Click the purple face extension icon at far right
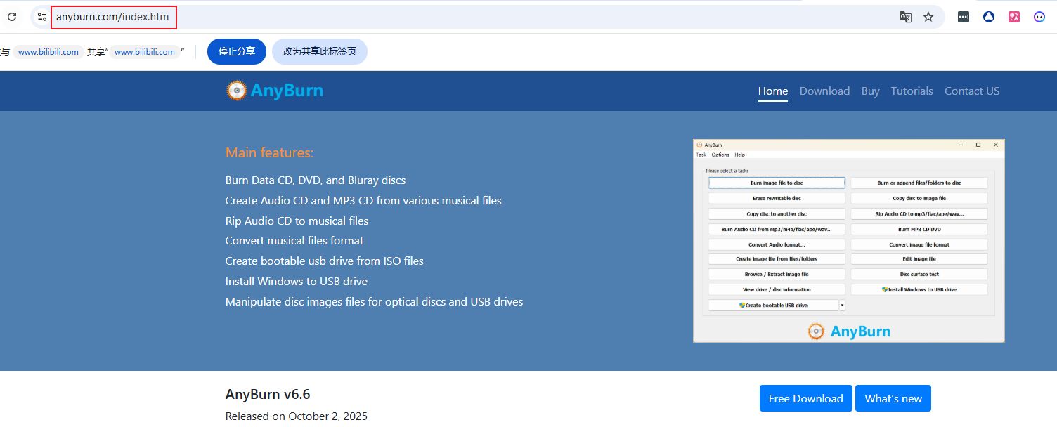1057x427 pixels. pyautogui.click(x=1039, y=17)
